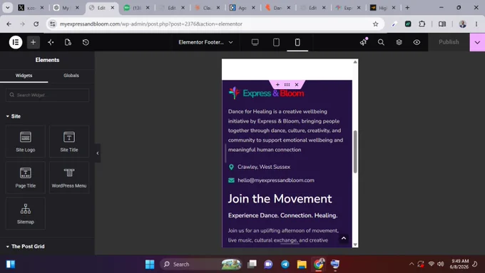Select the Express & Bloom logo image
485x273 pixels.
(266, 93)
